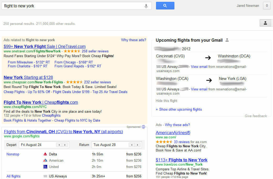
Task: Click the Return date next-day arrow
Action: click(137, 145)
